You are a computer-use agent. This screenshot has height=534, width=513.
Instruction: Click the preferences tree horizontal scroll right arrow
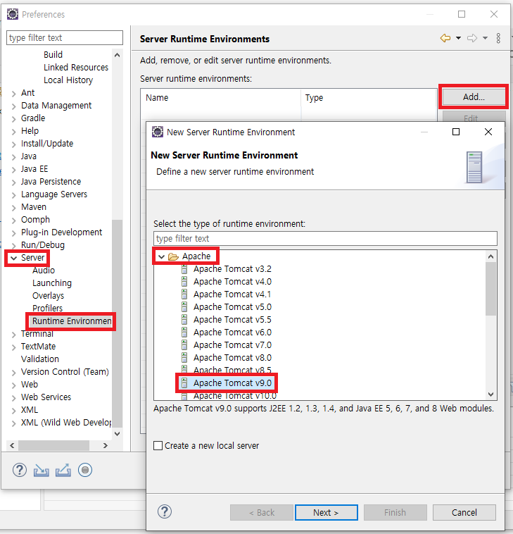point(105,445)
